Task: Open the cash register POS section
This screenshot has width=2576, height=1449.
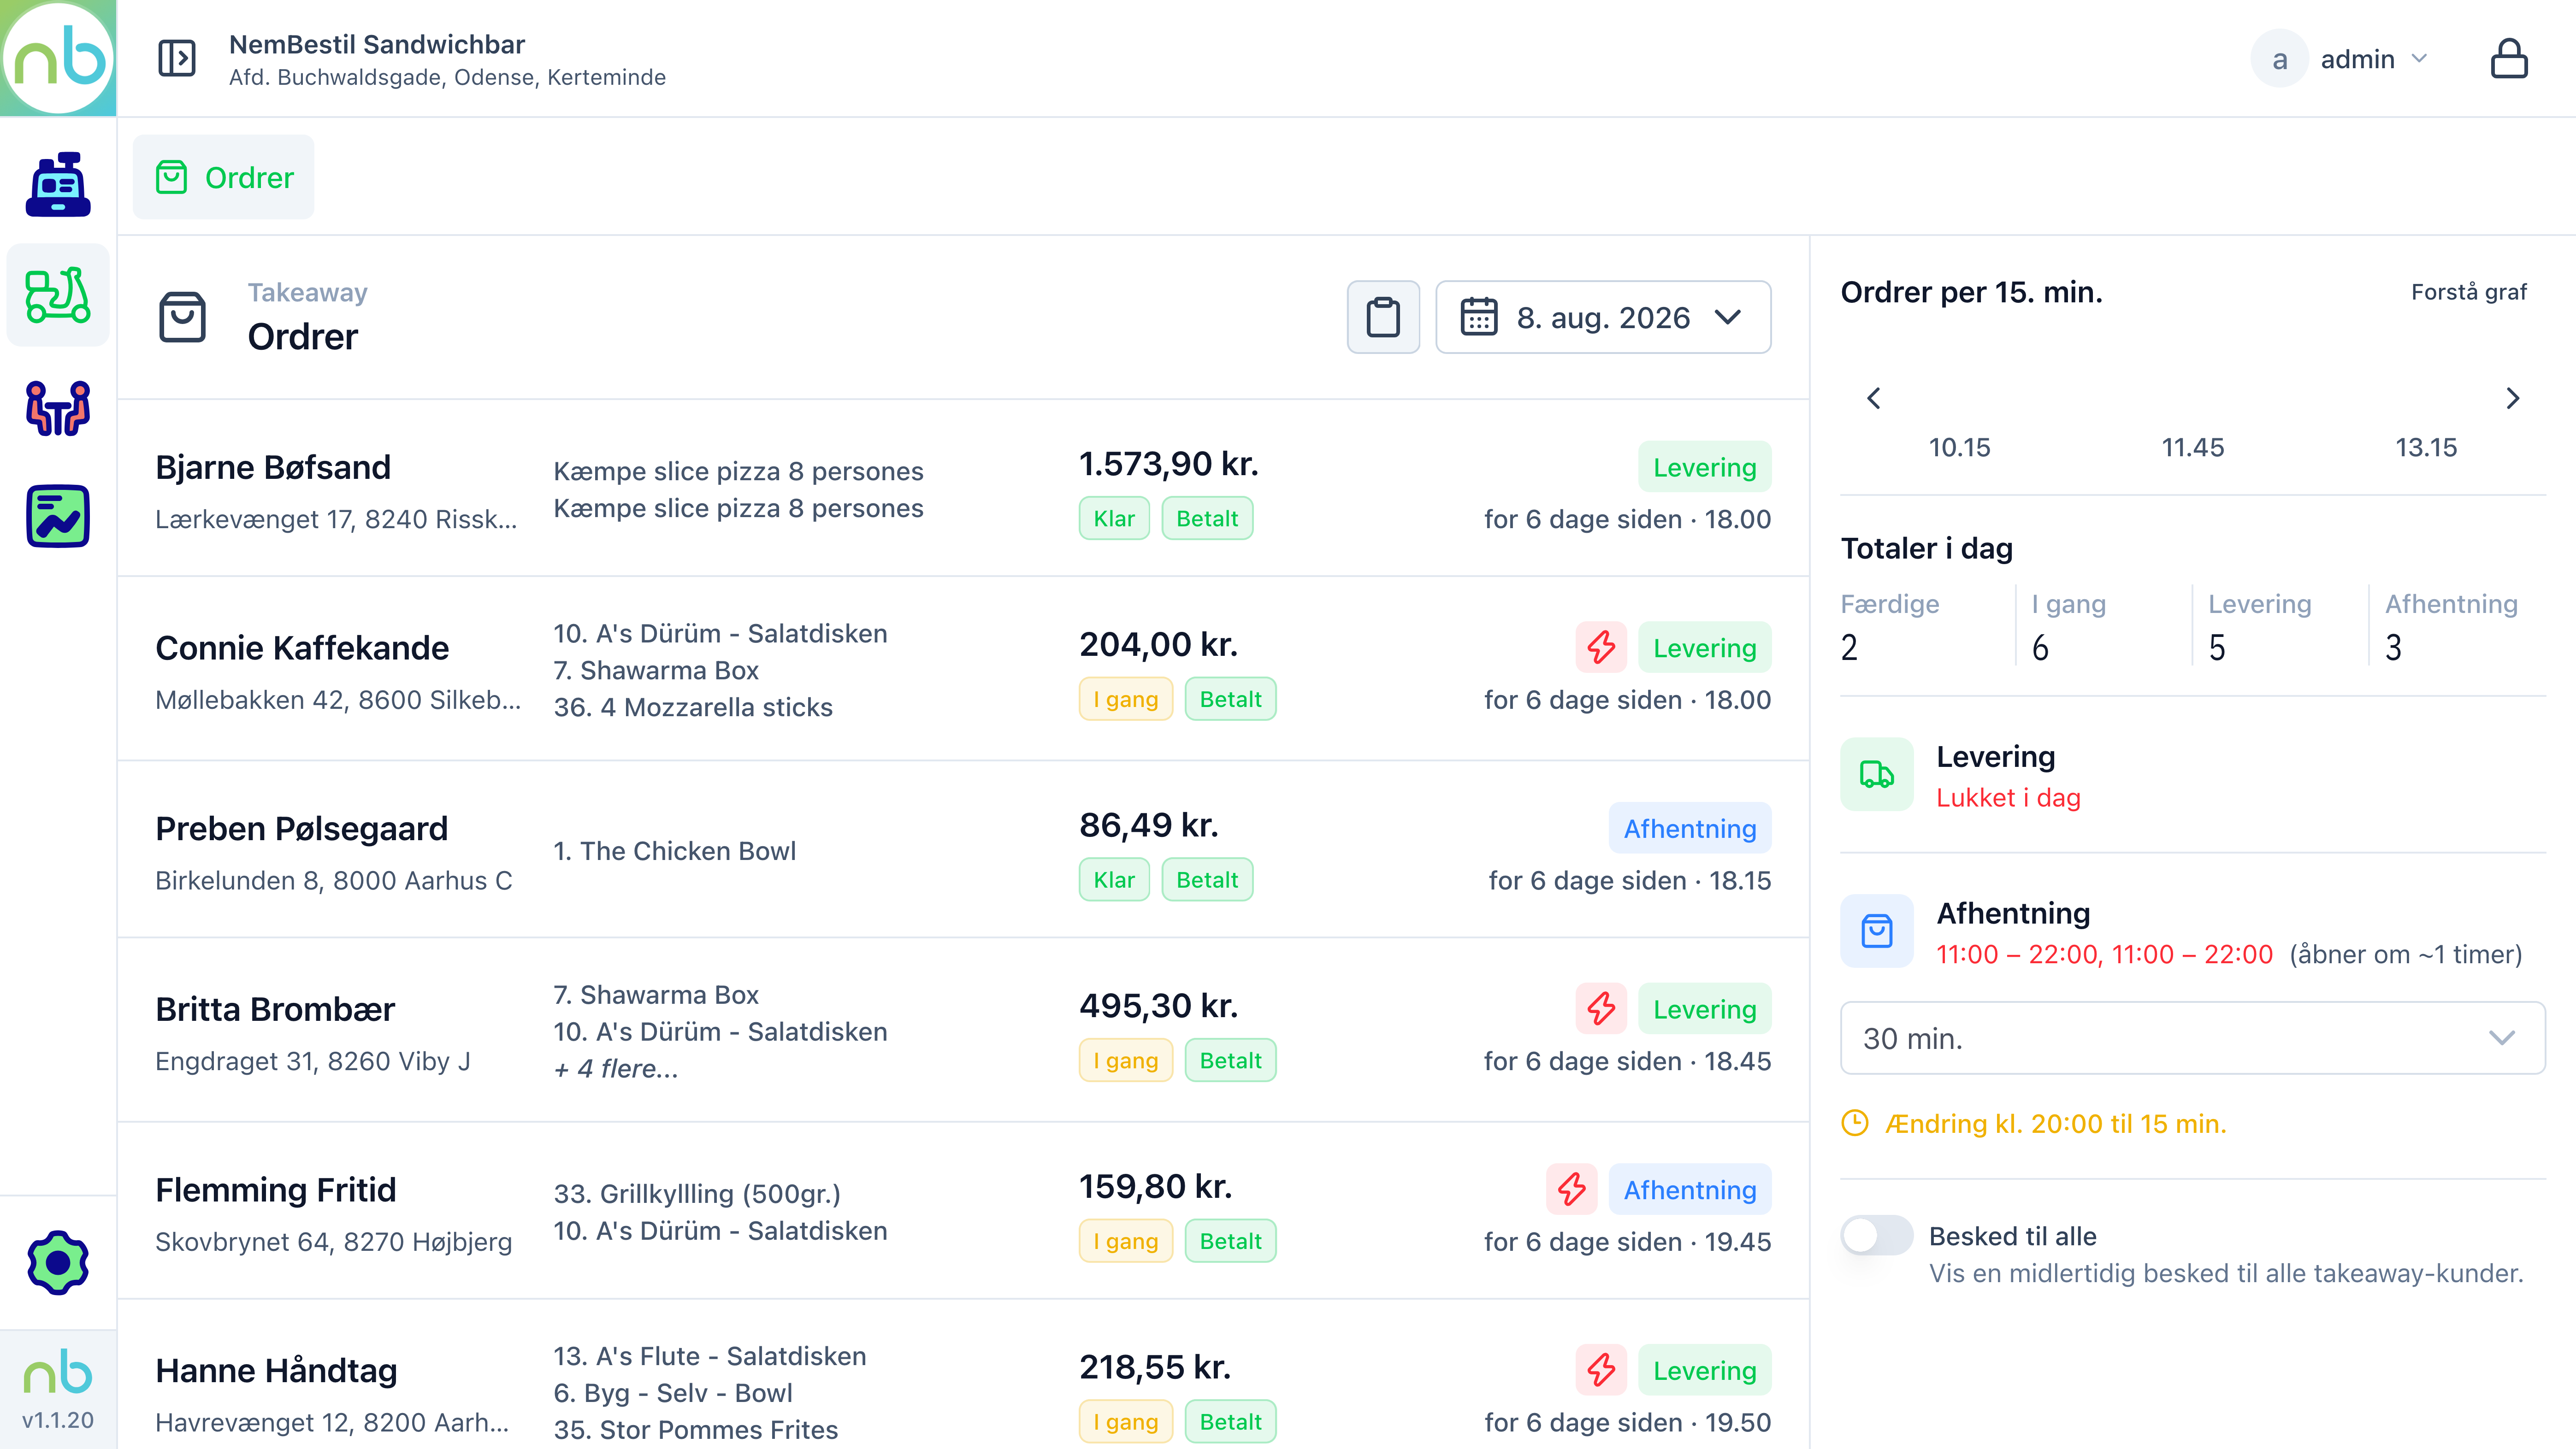Action: [x=58, y=184]
